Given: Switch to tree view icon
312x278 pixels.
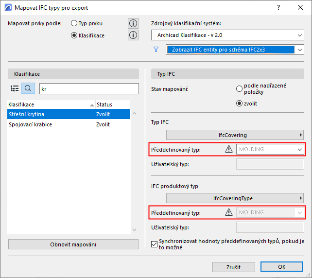Looking at the screenshot, I should (x=15, y=88).
